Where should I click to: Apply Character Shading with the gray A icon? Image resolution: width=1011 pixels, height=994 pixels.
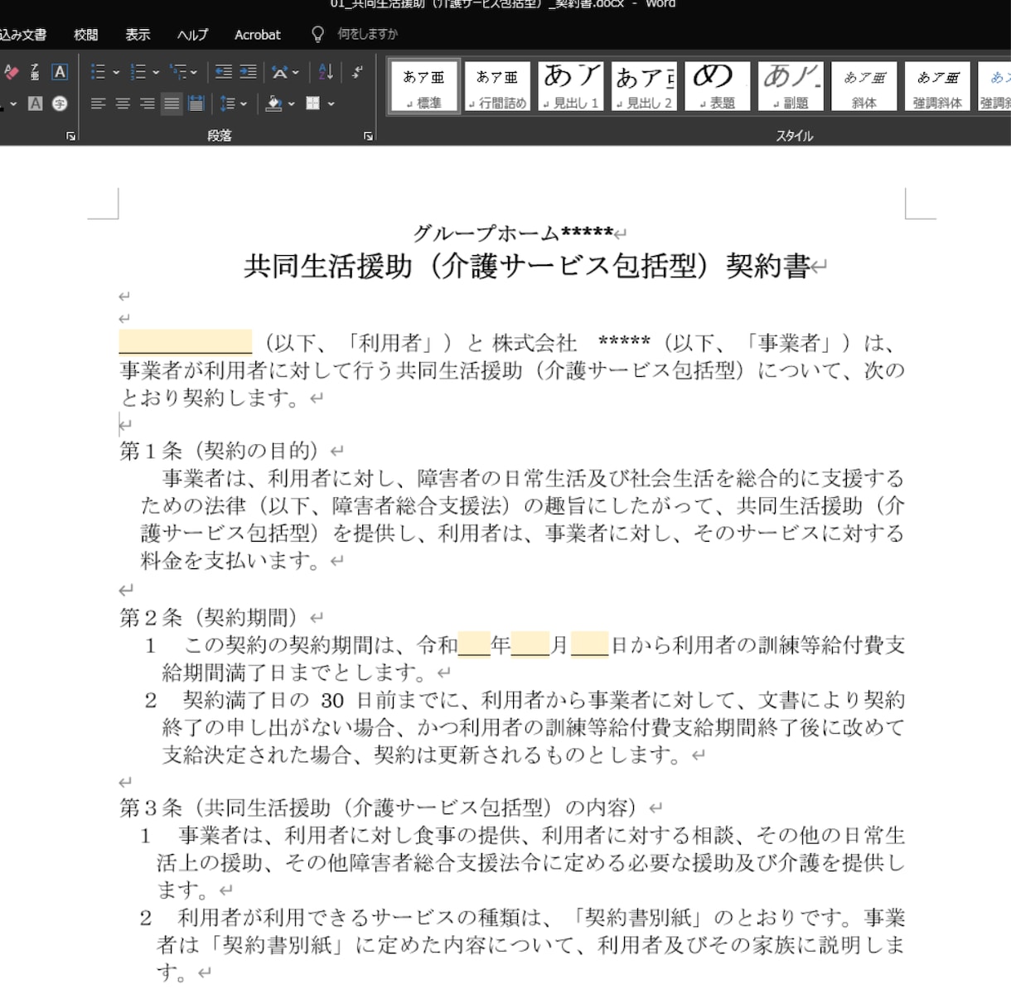(35, 104)
